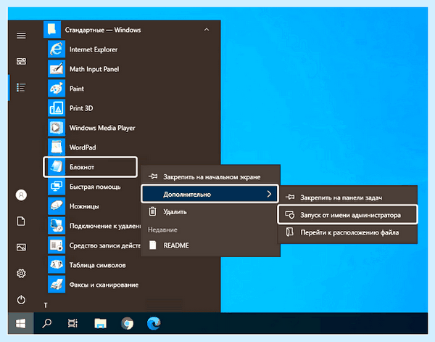435x342 pixels.
Task: Click the Windows Start button
Action: point(21,323)
